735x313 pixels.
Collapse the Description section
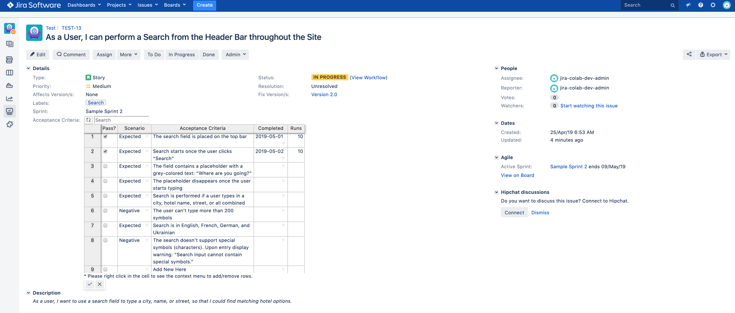pos(29,293)
